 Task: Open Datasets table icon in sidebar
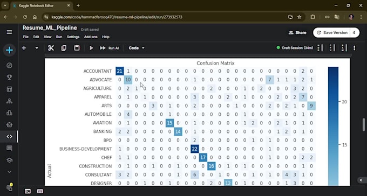click(x=9, y=89)
